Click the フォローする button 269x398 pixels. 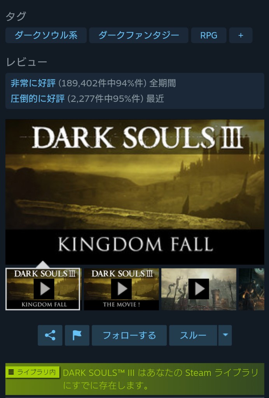point(129,335)
